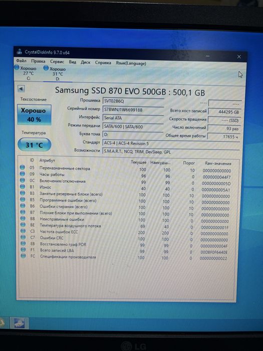This screenshot has width=263, height=351.
Task: Click the Текущее column header
Action: [138, 162]
